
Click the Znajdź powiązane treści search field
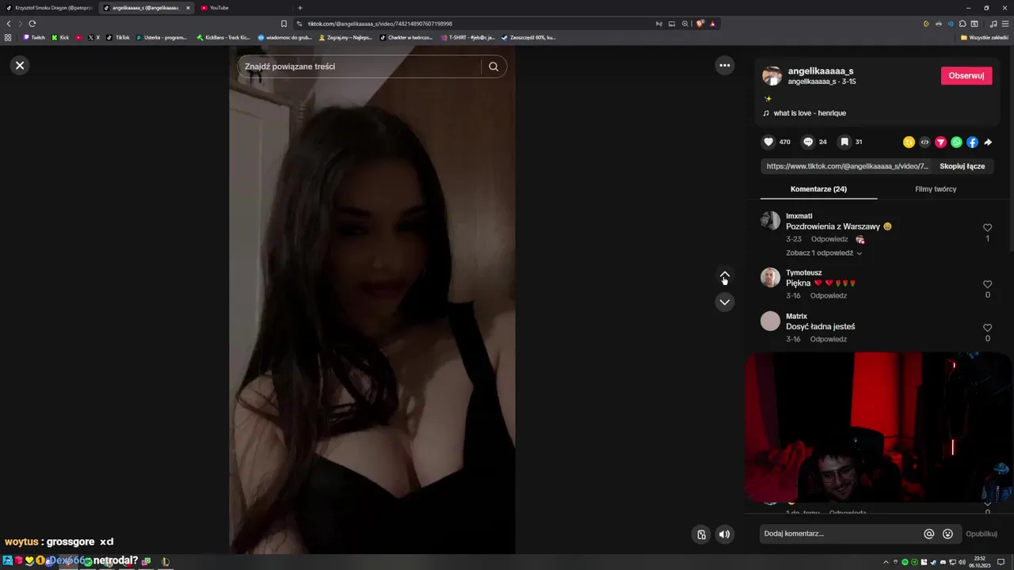coord(360,66)
